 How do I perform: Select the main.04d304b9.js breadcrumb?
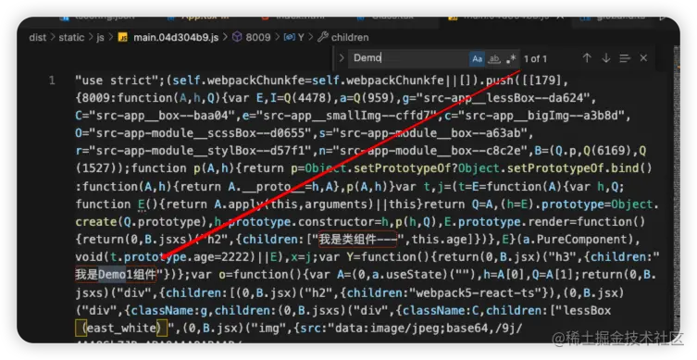(x=176, y=37)
